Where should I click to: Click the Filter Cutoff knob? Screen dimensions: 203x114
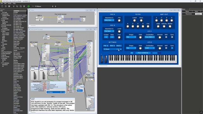click(x=134, y=20)
